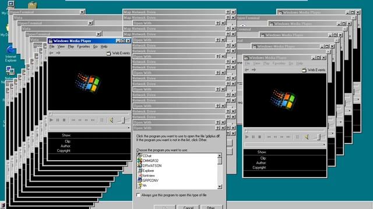The width and height of the screenshot is (373, 209).
Task: Click the Forward arrow in the right-side front Media Player
Action: (x=254, y=70)
